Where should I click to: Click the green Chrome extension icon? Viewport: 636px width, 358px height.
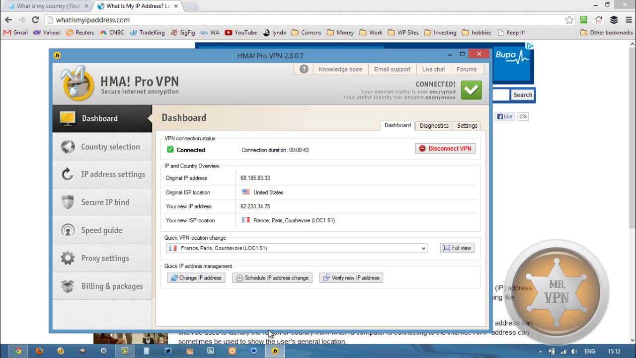[584, 20]
